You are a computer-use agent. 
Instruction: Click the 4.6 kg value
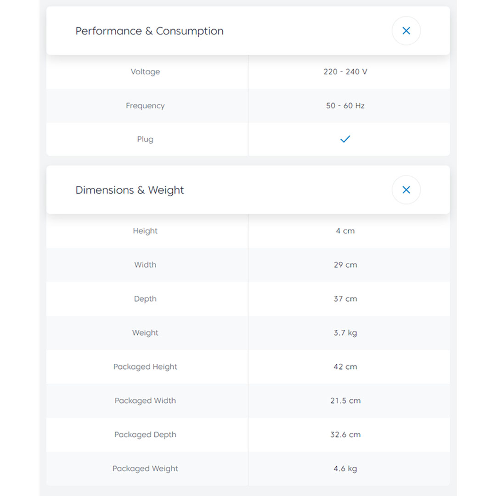coord(345,469)
